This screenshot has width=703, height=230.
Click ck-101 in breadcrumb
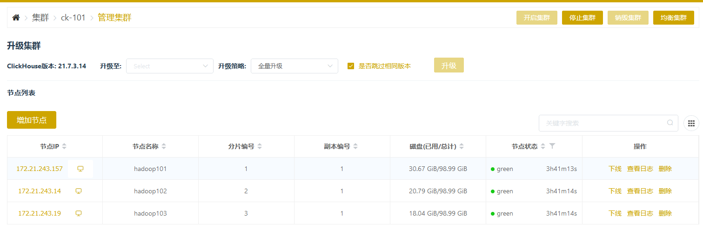(x=73, y=18)
